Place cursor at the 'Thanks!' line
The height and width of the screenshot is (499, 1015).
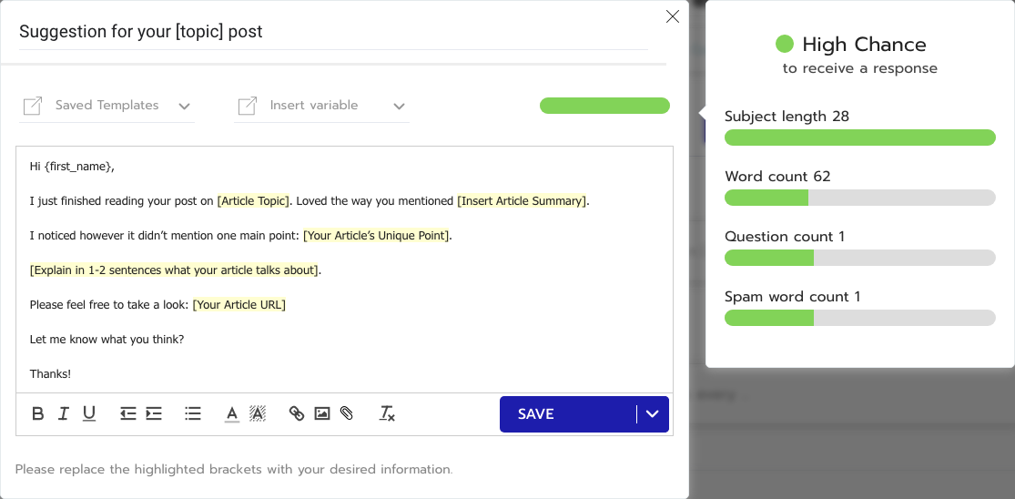click(x=50, y=373)
